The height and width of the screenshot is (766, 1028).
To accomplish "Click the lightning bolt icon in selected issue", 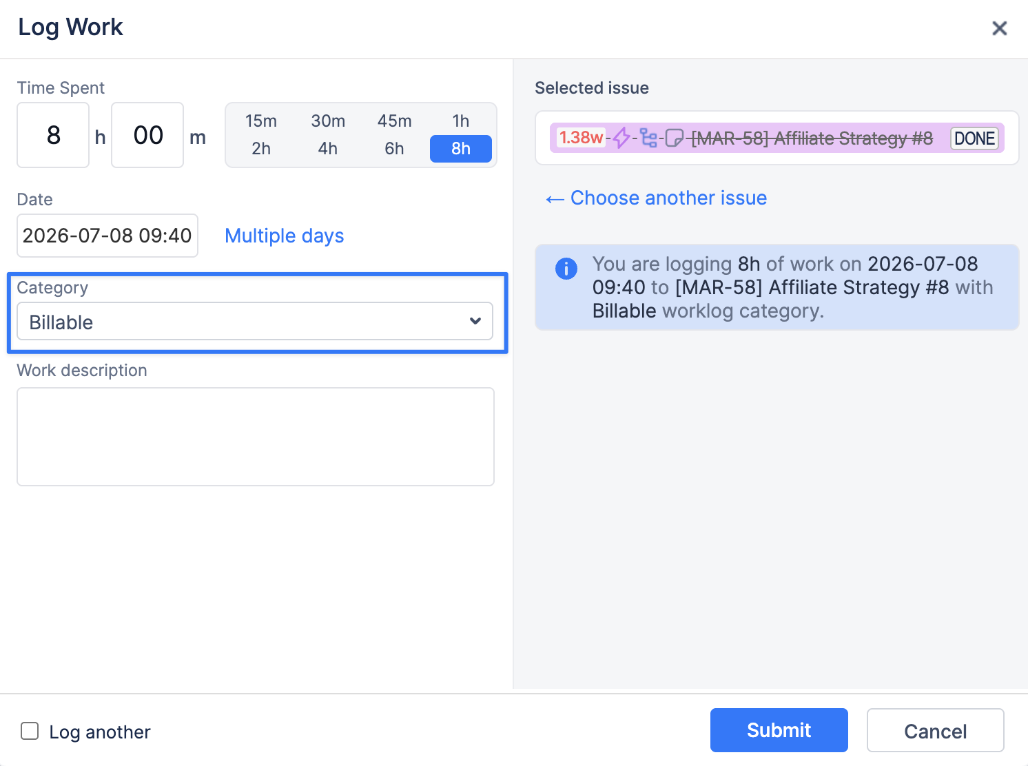I will pos(621,138).
